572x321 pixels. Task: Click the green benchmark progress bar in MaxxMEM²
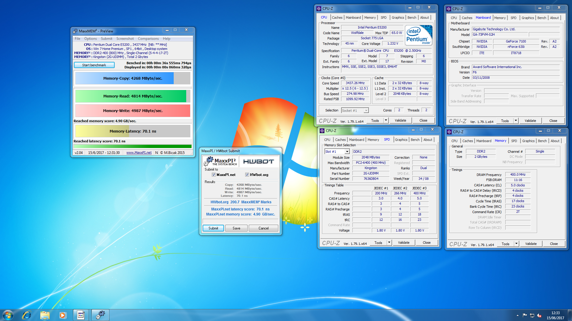click(x=133, y=146)
